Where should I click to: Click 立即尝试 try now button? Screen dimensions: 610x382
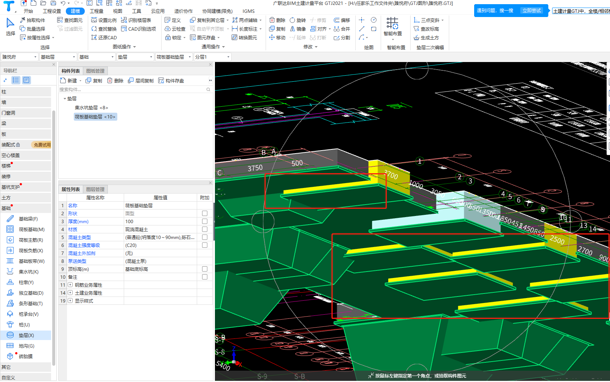click(531, 11)
